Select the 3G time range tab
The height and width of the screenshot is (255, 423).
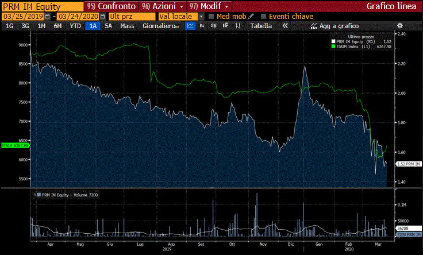[25, 26]
